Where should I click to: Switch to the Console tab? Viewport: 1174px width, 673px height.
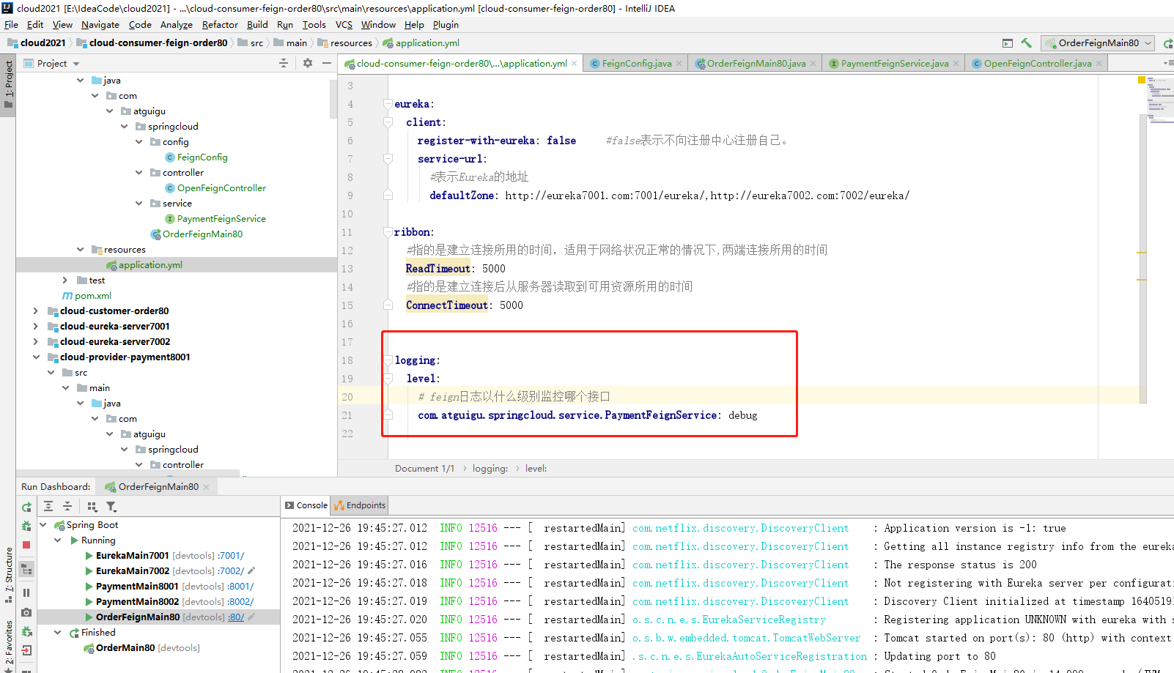(x=306, y=505)
